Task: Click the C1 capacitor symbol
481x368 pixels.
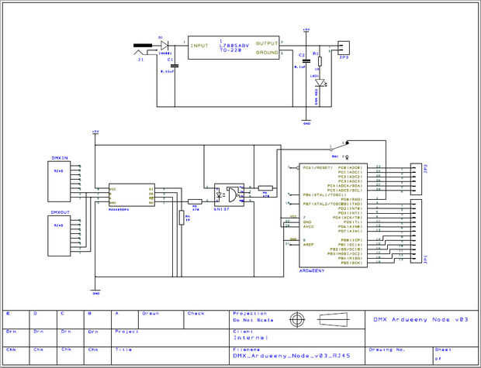Action: point(175,66)
